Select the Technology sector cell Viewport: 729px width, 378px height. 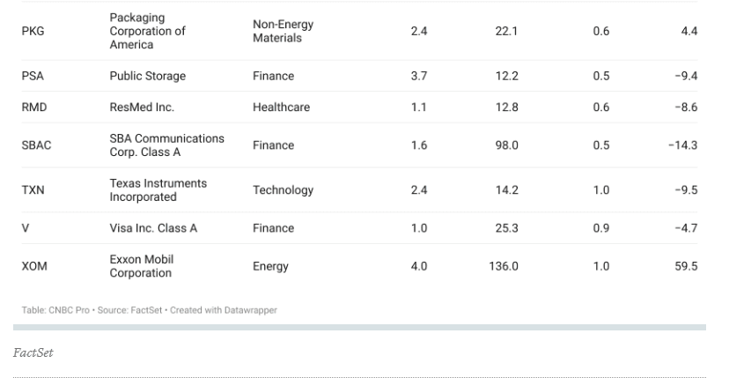tap(283, 190)
